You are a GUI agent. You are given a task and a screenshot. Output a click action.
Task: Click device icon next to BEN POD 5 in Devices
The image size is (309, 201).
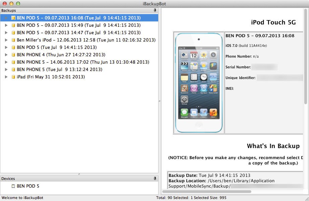coord(13,186)
